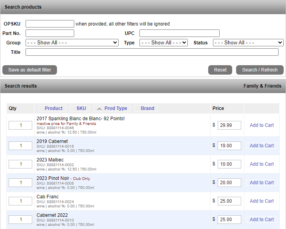Screen dimensions: 286x229
Task: Focus the OPSKU input field
Action: [x=49, y=24]
